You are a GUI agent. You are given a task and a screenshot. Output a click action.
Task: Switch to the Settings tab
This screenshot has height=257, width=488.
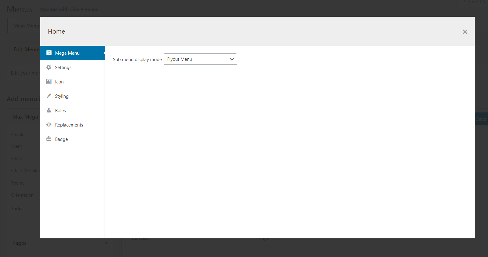tap(73, 68)
